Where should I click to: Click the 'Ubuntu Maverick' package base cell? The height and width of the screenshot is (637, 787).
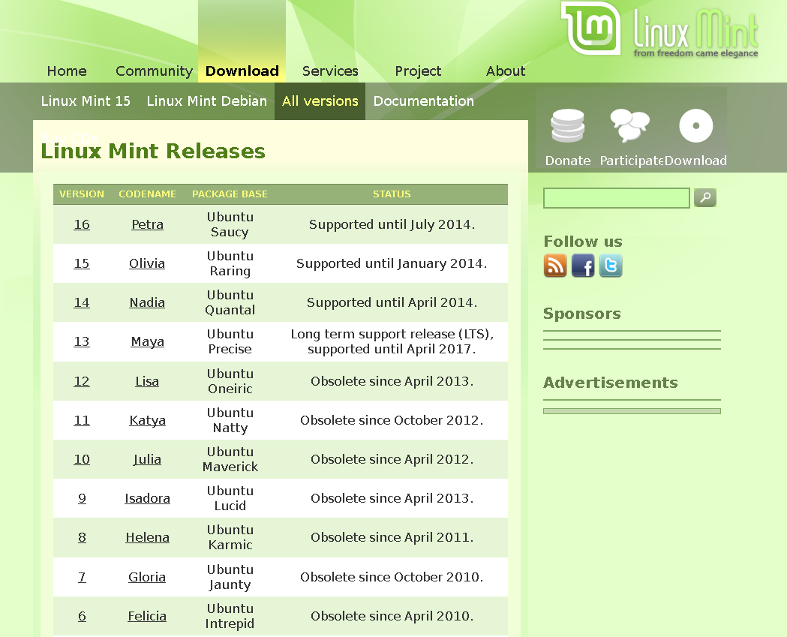230,459
